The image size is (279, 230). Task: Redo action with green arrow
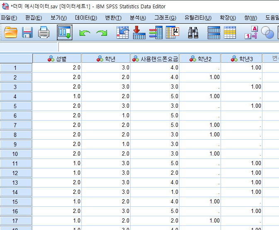[x=102, y=33]
